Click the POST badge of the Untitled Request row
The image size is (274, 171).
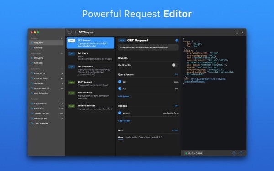point(72,106)
